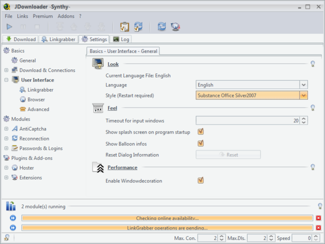The image size is (325, 244).
Task: Expand the Passwords & Logins node
Action: coord(6,148)
